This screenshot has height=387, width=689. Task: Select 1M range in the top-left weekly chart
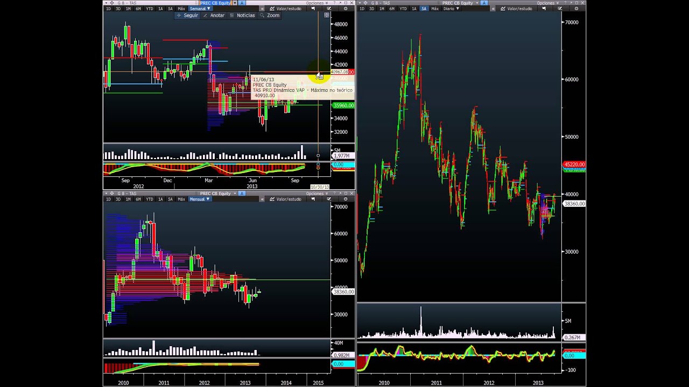point(128,9)
